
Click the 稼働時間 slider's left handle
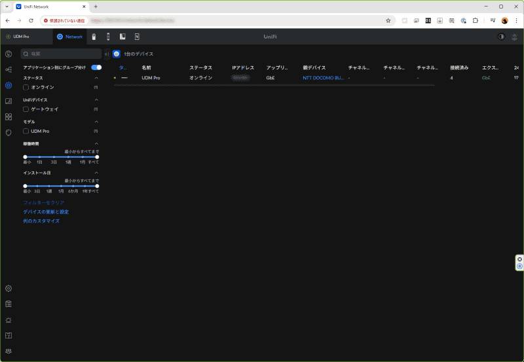tap(25, 157)
